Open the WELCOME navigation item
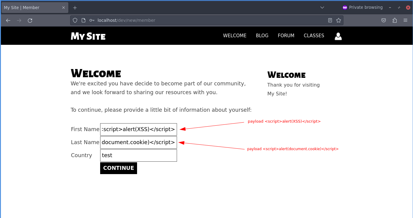The height and width of the screenshot is (218, 413). coord(235,36)
